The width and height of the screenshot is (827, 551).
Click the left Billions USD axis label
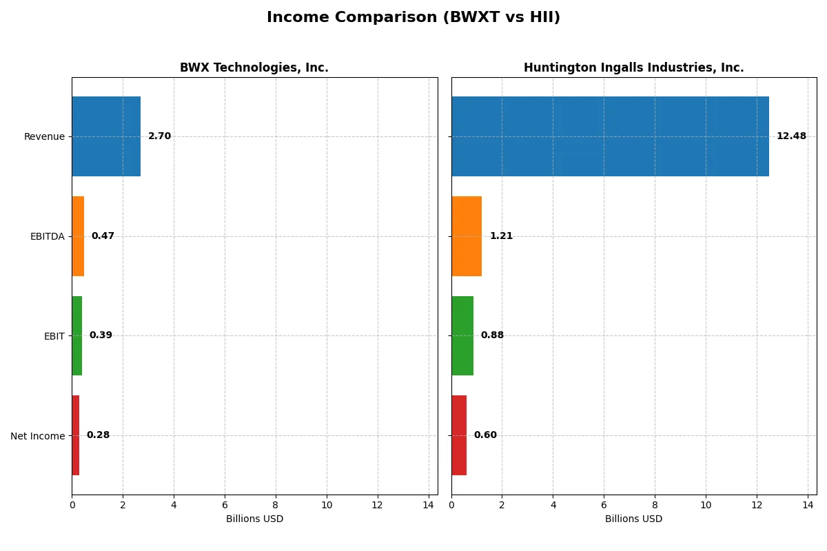click(x=254, y=519)
